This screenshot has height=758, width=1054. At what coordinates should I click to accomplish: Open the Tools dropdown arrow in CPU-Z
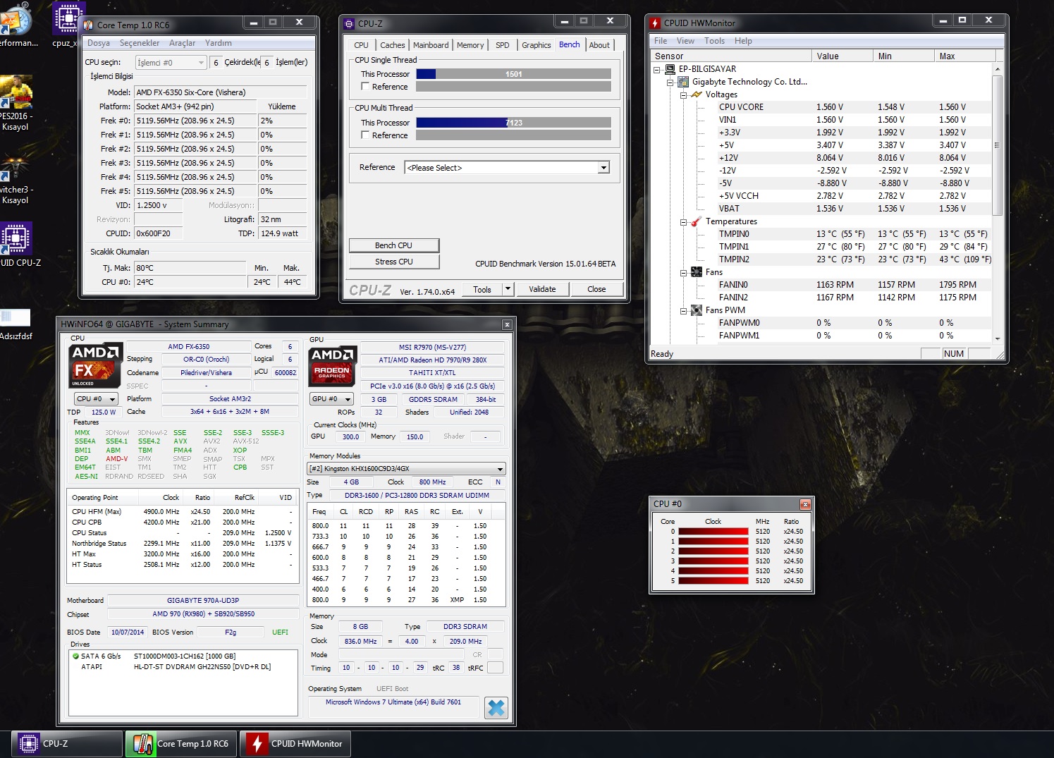508,289
